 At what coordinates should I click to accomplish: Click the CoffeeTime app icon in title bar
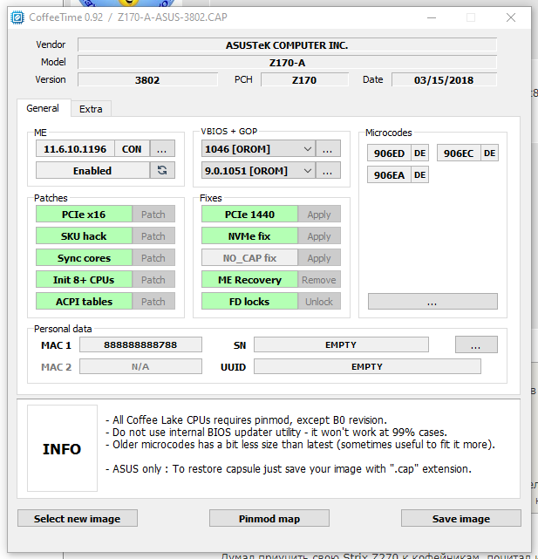[17, 17]
